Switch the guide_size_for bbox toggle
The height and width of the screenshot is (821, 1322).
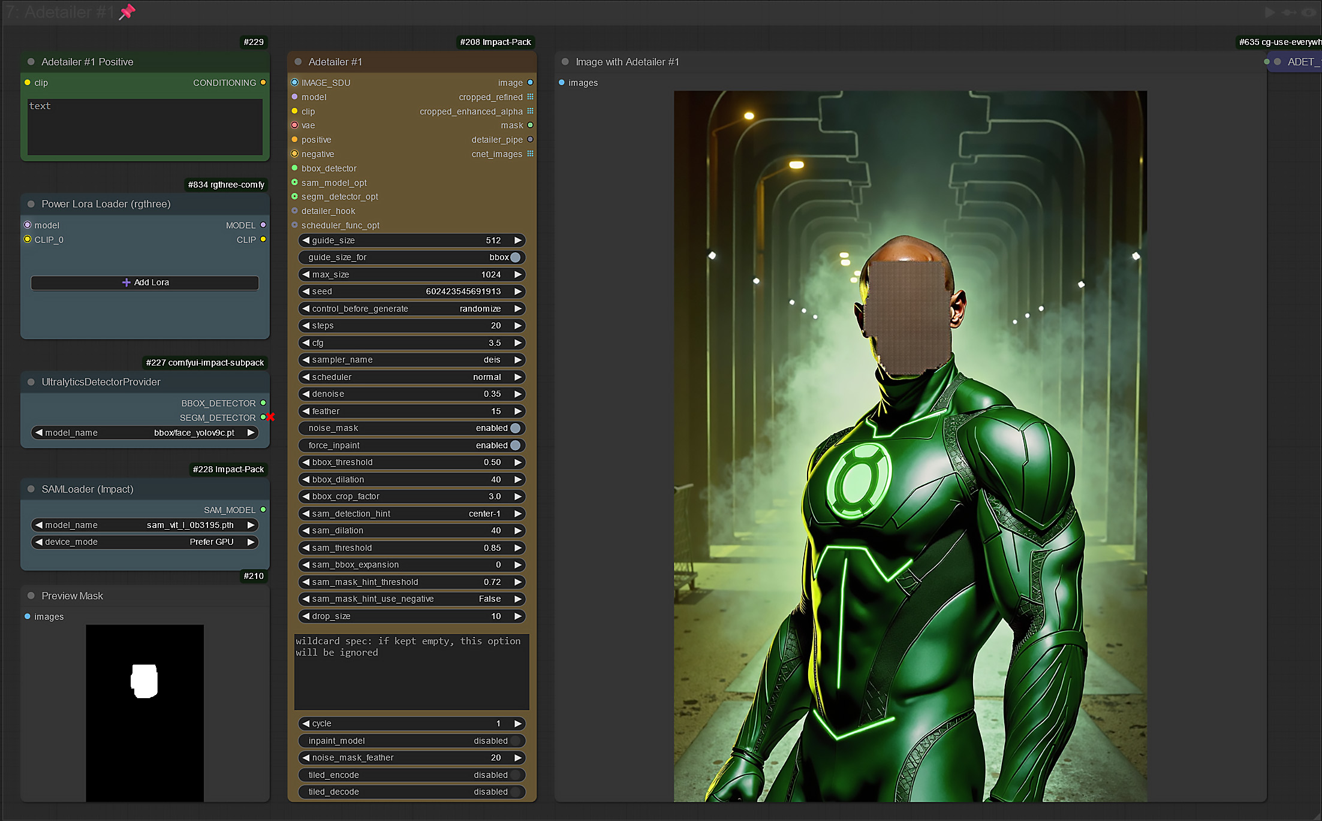pos(515,258)
